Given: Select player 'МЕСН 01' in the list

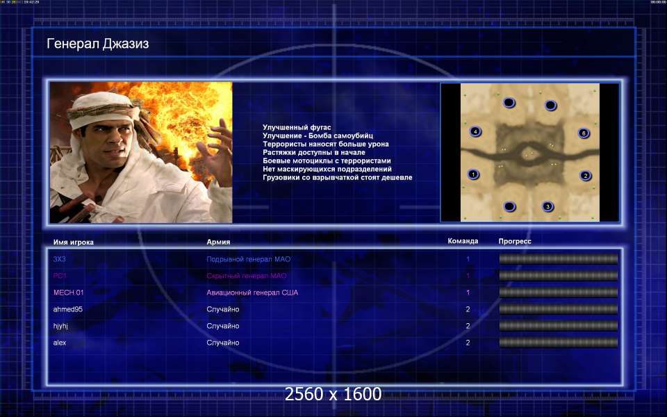Looking at the screenshot, I should click(x=68, y=293).
